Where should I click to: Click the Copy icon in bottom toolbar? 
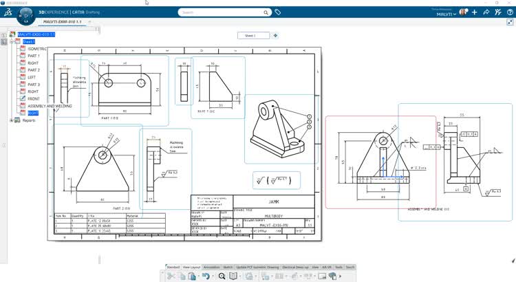(x=182, y=276)
